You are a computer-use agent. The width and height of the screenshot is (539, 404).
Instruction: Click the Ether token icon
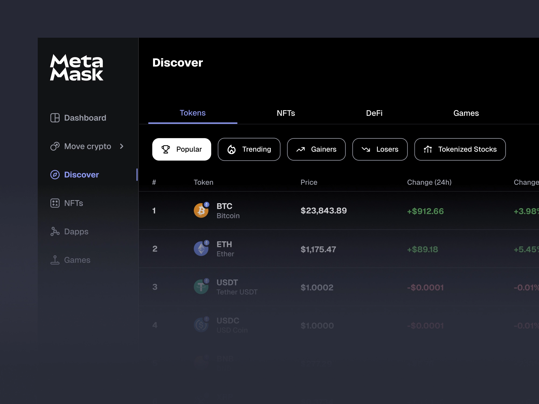pos(201,248)
